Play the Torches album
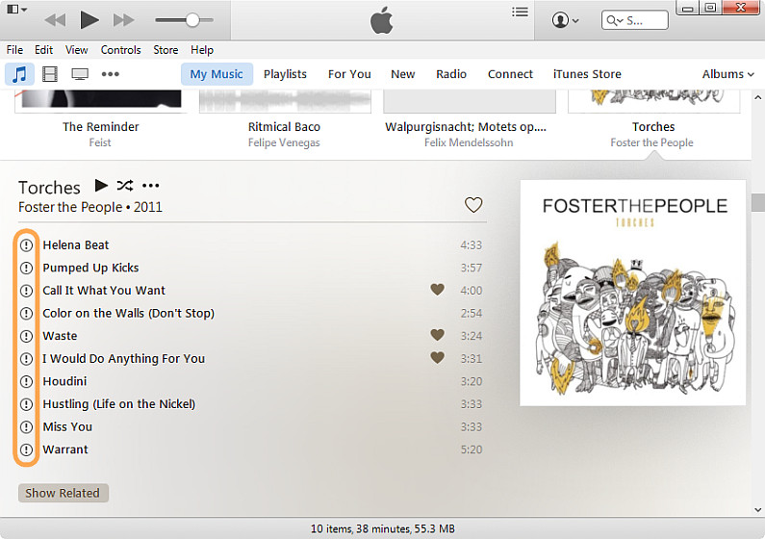 (101, 186)
